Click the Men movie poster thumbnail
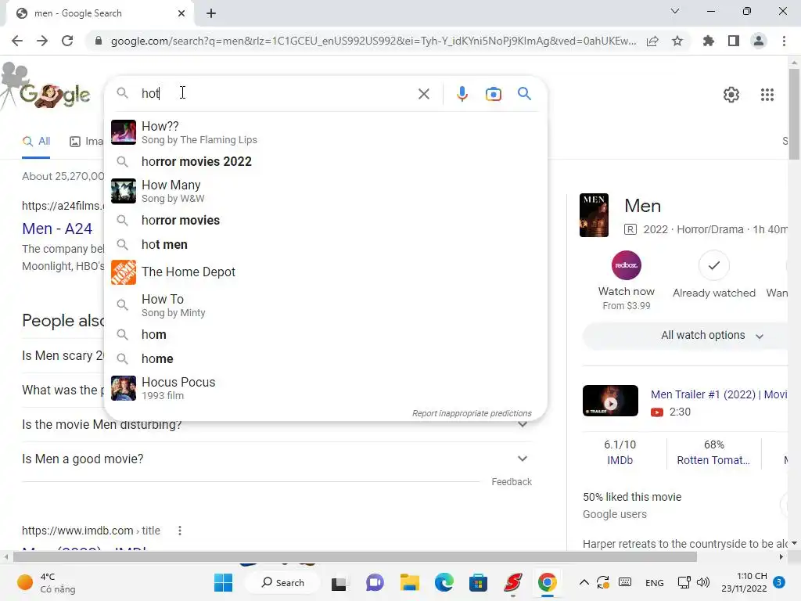 [x=594, y=215]
